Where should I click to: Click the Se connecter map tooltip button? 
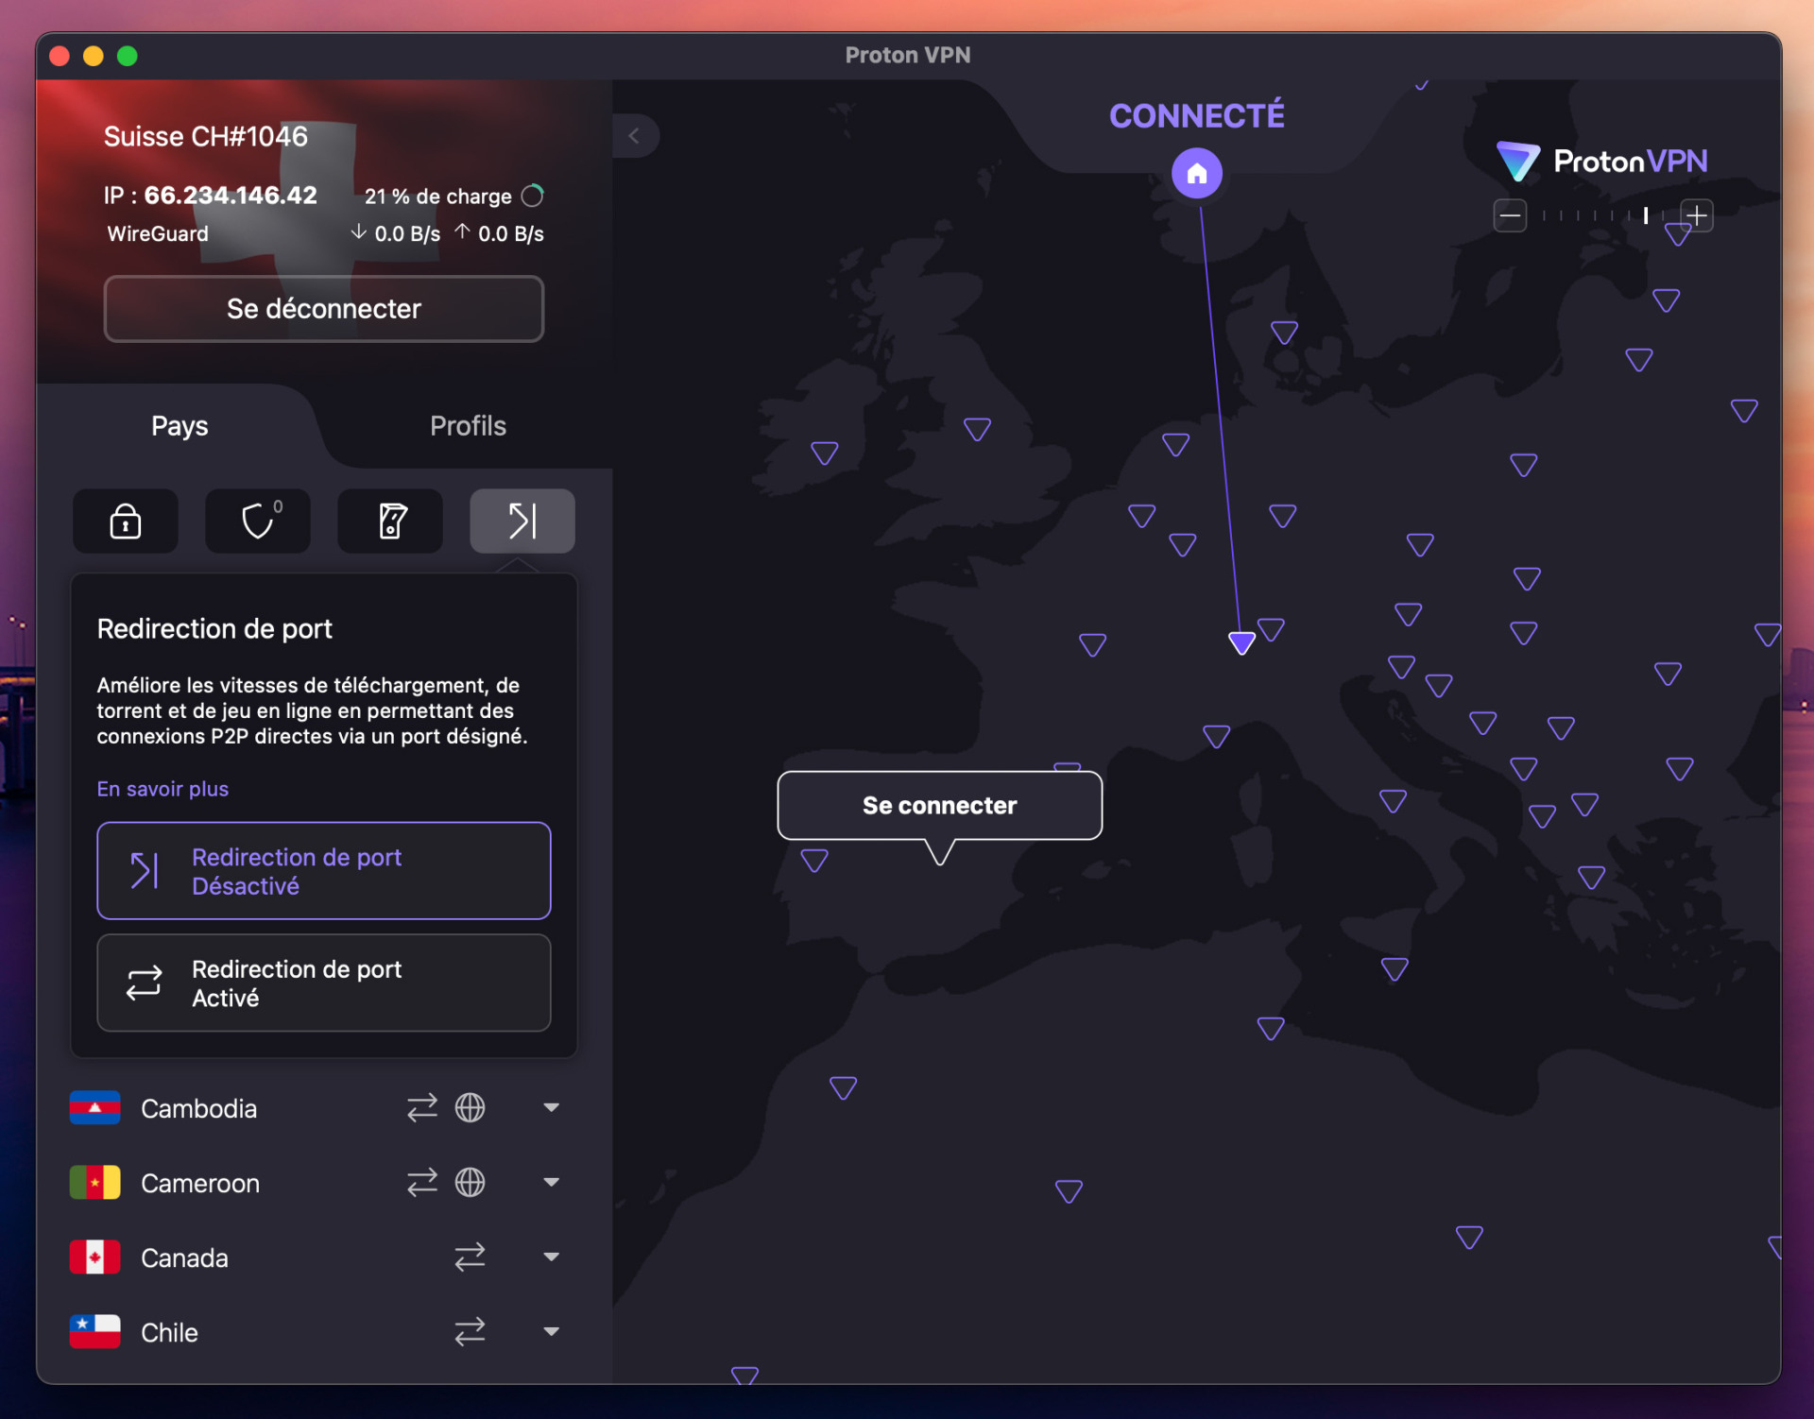pos(940,805)
